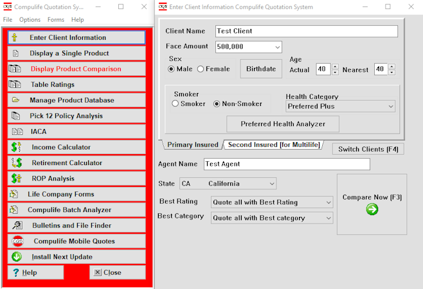Click the Retirement Calculator dollar icon
Viewport: 423px width, 289px height.
tap(17, 163)
